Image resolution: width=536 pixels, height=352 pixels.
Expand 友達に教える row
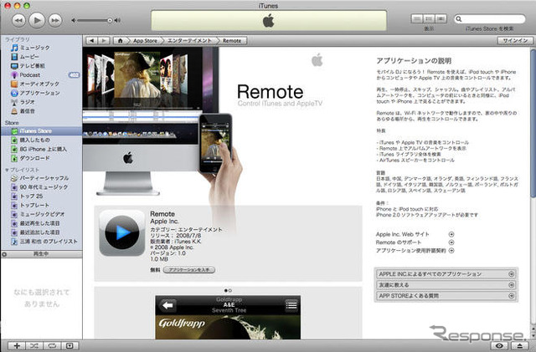coord(446,285)
